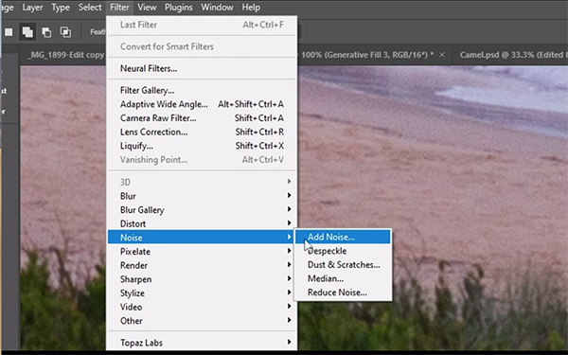This screenshot has width=568, height=355.
Task: Expand the Noise submenu
Action: (x=202, y=238)
